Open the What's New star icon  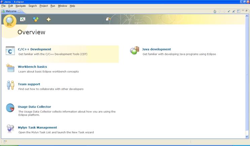(48, 20)
